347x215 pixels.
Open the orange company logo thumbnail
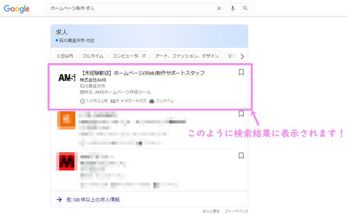click(66, 120)
